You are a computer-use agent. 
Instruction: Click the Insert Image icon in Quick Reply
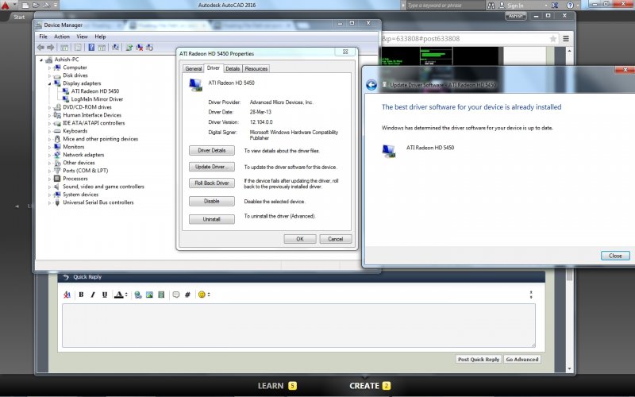point(149,295)
